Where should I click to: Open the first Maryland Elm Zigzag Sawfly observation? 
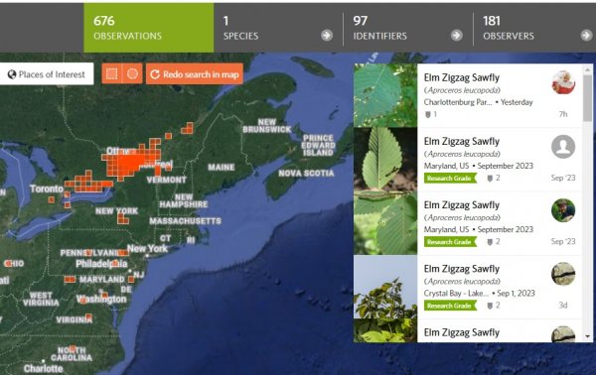[462, 141]
